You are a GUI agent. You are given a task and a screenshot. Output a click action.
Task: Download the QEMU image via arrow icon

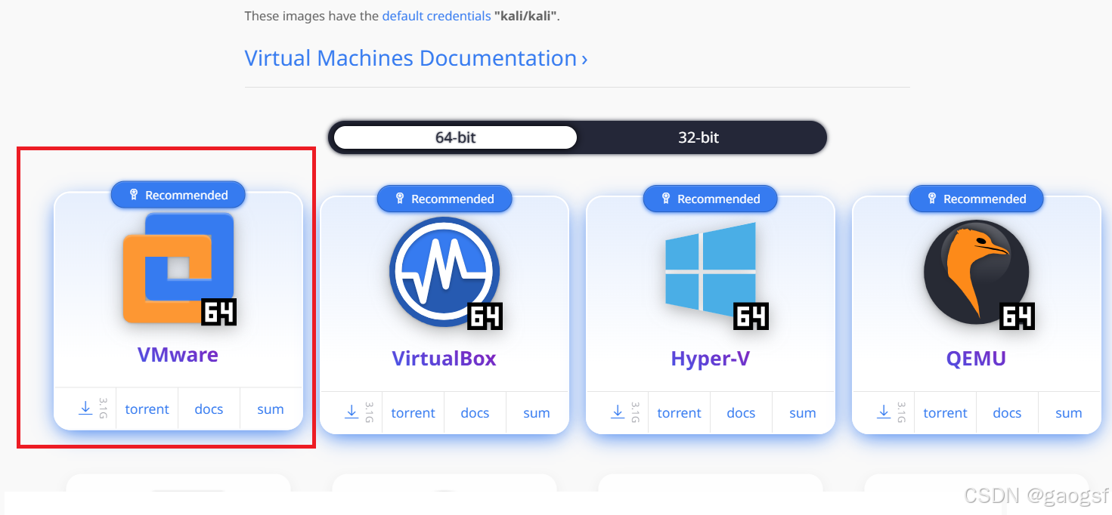pos(884,412)
